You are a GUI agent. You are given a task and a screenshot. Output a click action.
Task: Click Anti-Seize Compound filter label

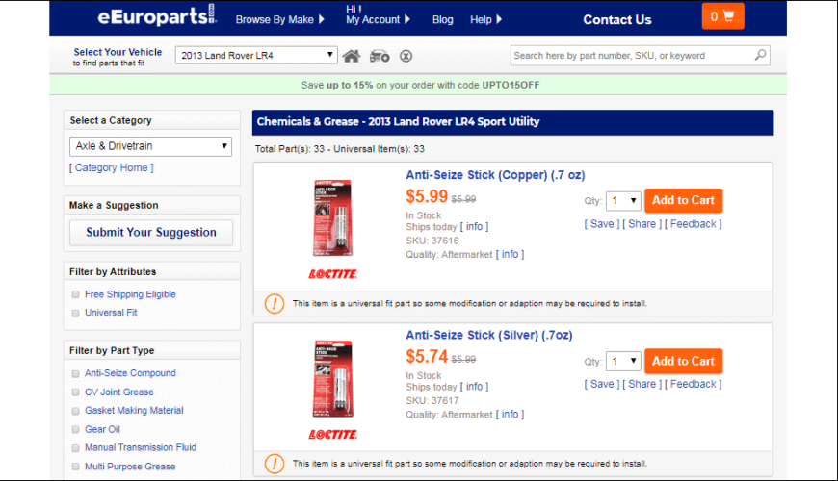(130, 373)
